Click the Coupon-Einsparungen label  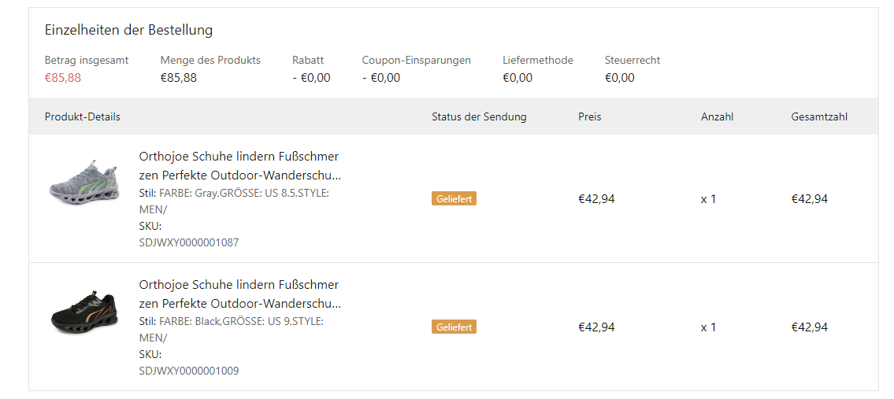416,60
